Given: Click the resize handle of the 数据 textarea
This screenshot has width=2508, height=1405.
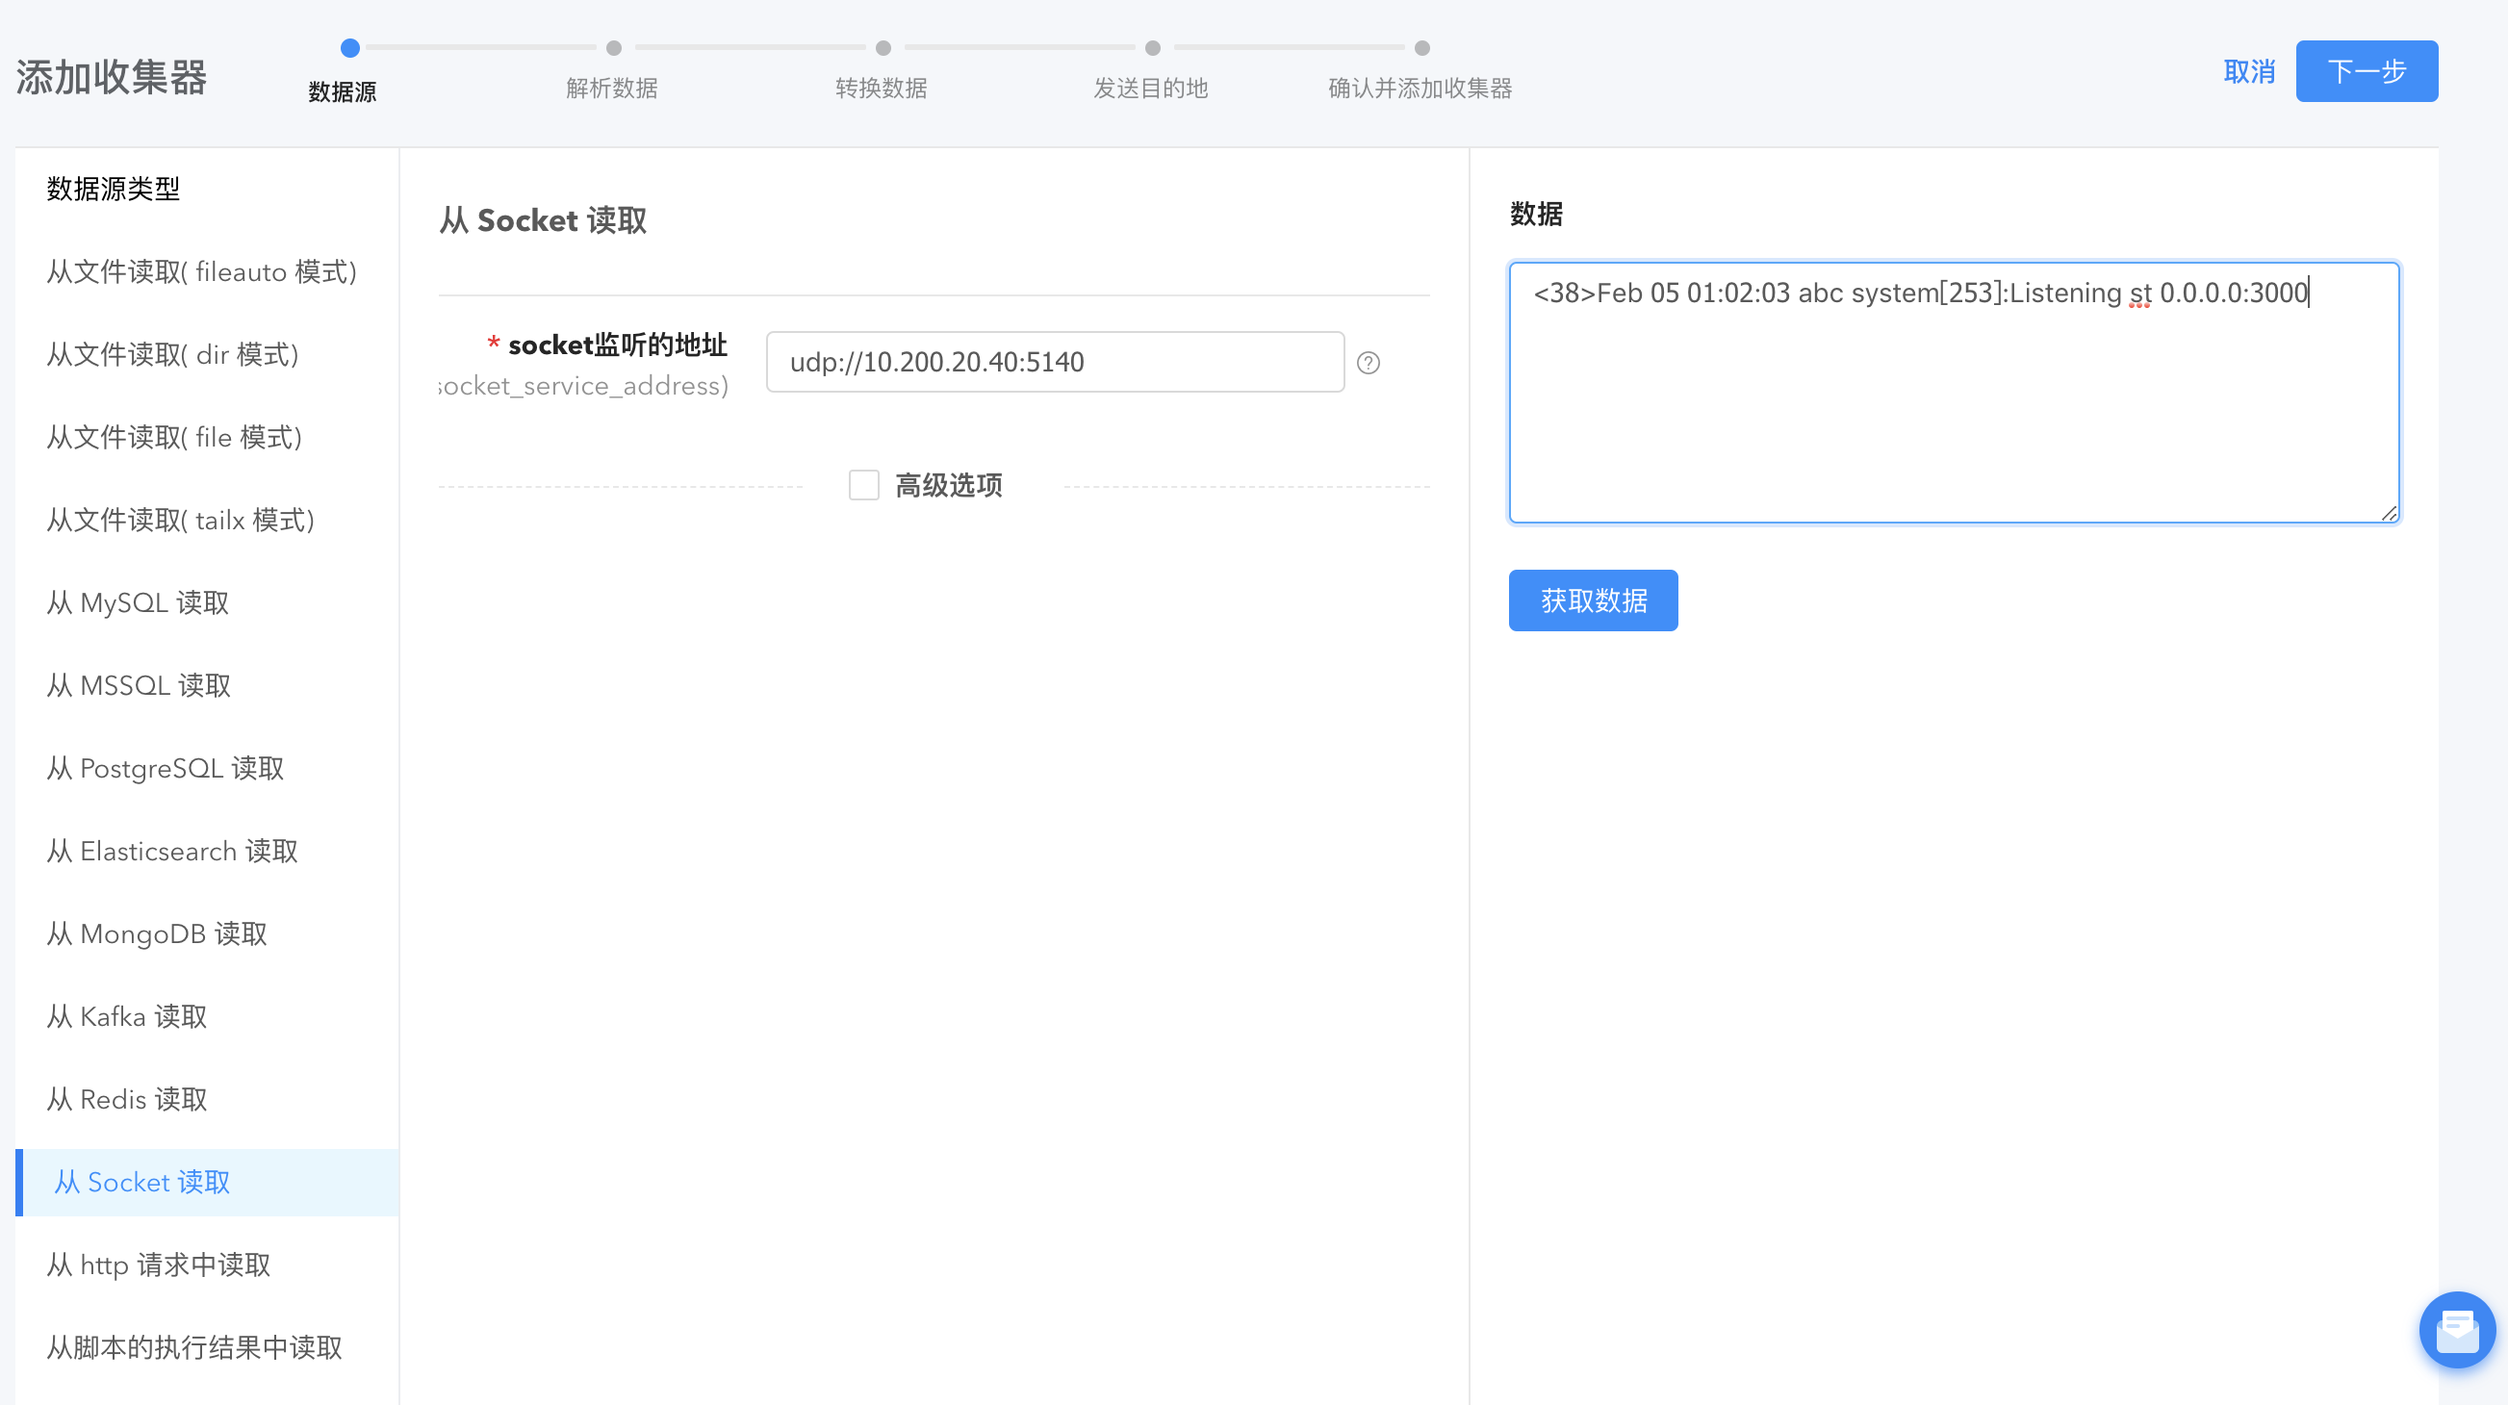Looking at the screenshot, I should click(x=2389, y=512).
